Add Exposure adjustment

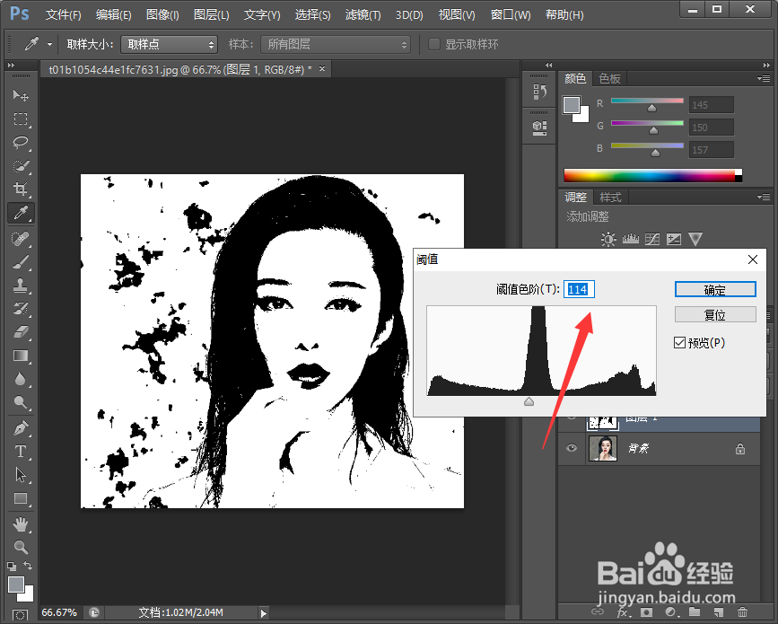(674, 239)
